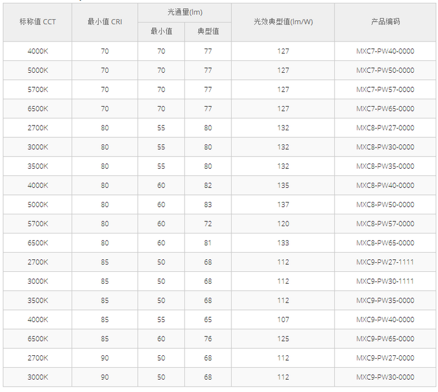The height and width of the screenshot is (392, 438).
Task: Select product code MXC8-PW27-0000
Action: [x=385, y=128]
